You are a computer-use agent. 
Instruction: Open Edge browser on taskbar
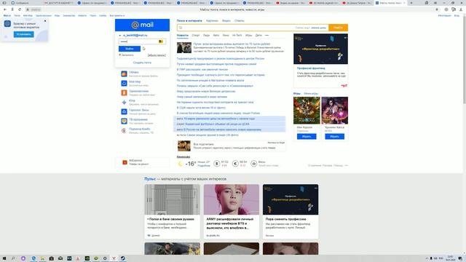pyautogui.click(x=33, y=258)
